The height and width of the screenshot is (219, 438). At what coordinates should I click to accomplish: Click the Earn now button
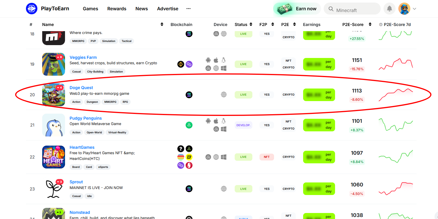297,9
